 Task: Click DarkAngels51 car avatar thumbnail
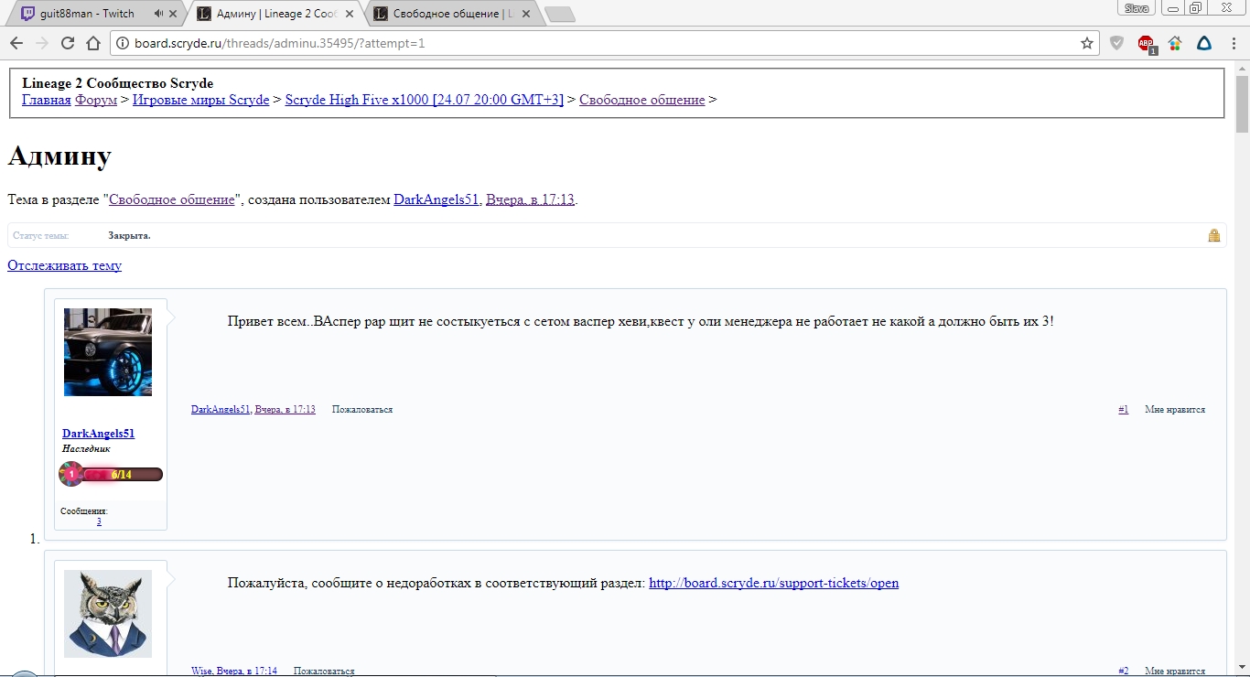108,352
